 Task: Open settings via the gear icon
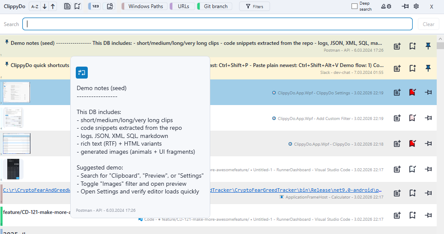416,6
